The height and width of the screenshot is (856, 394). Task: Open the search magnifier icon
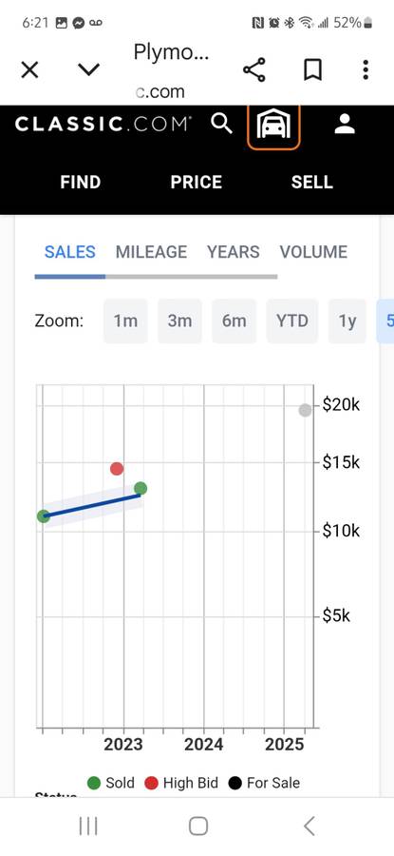pyautogui.click(x=221, y=124)
